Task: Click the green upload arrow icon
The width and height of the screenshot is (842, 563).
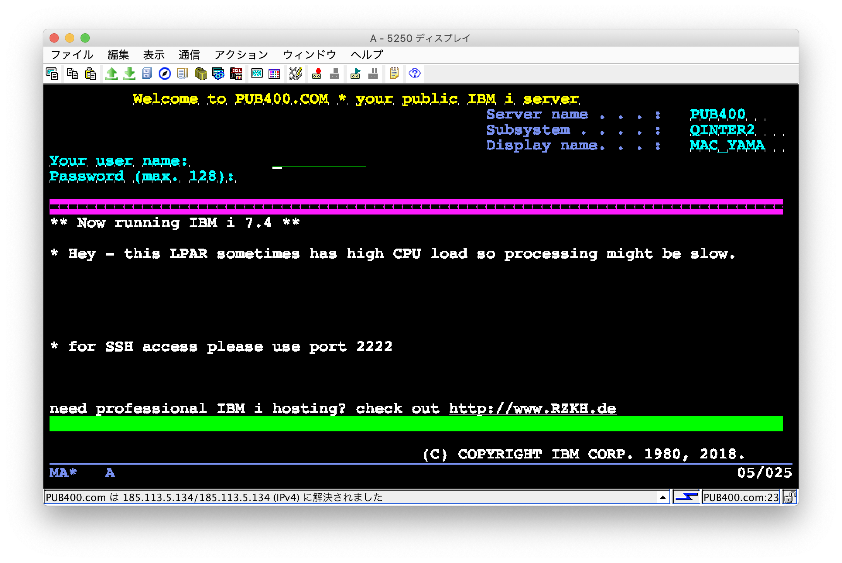Action: tap(111, 74)
